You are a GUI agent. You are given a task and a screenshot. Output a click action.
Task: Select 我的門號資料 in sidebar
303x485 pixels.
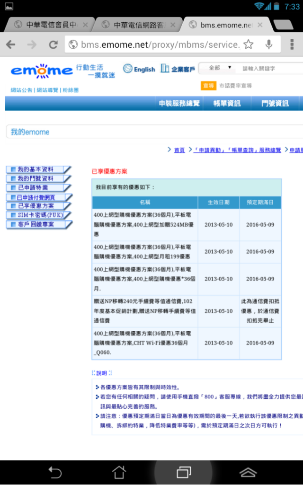tap(38, 178)
